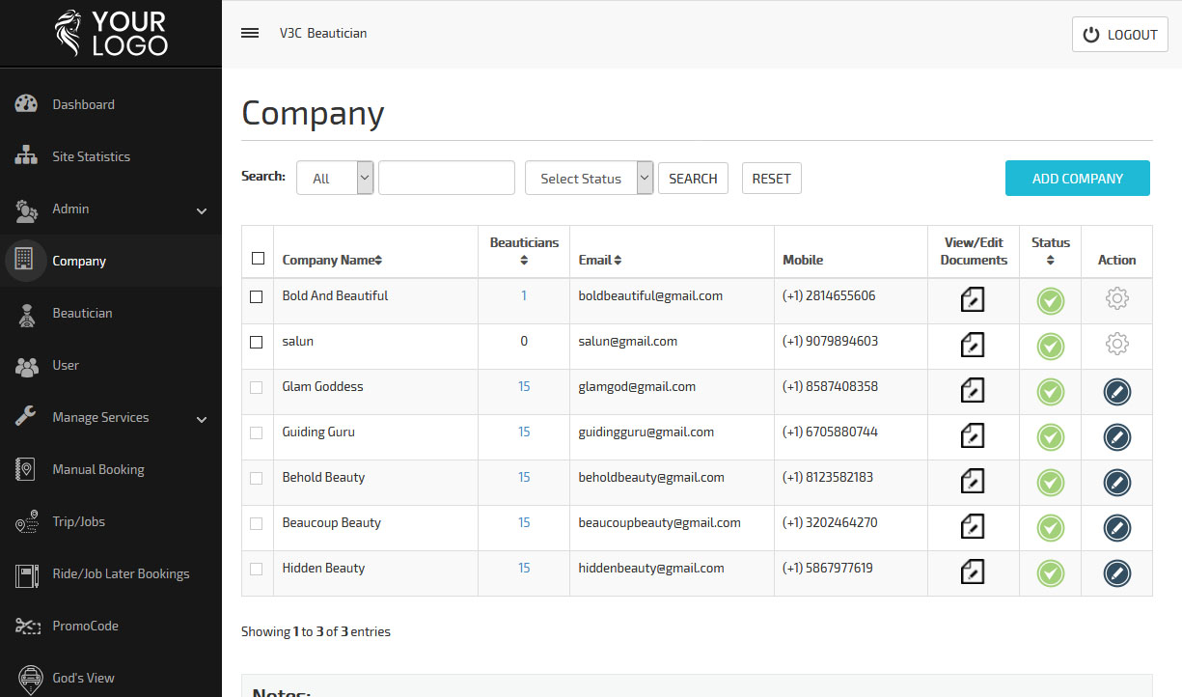Expand the Admin sidebar submenu chevron
The height and width of the screenshot is (697, 1182).
point(202,210)
